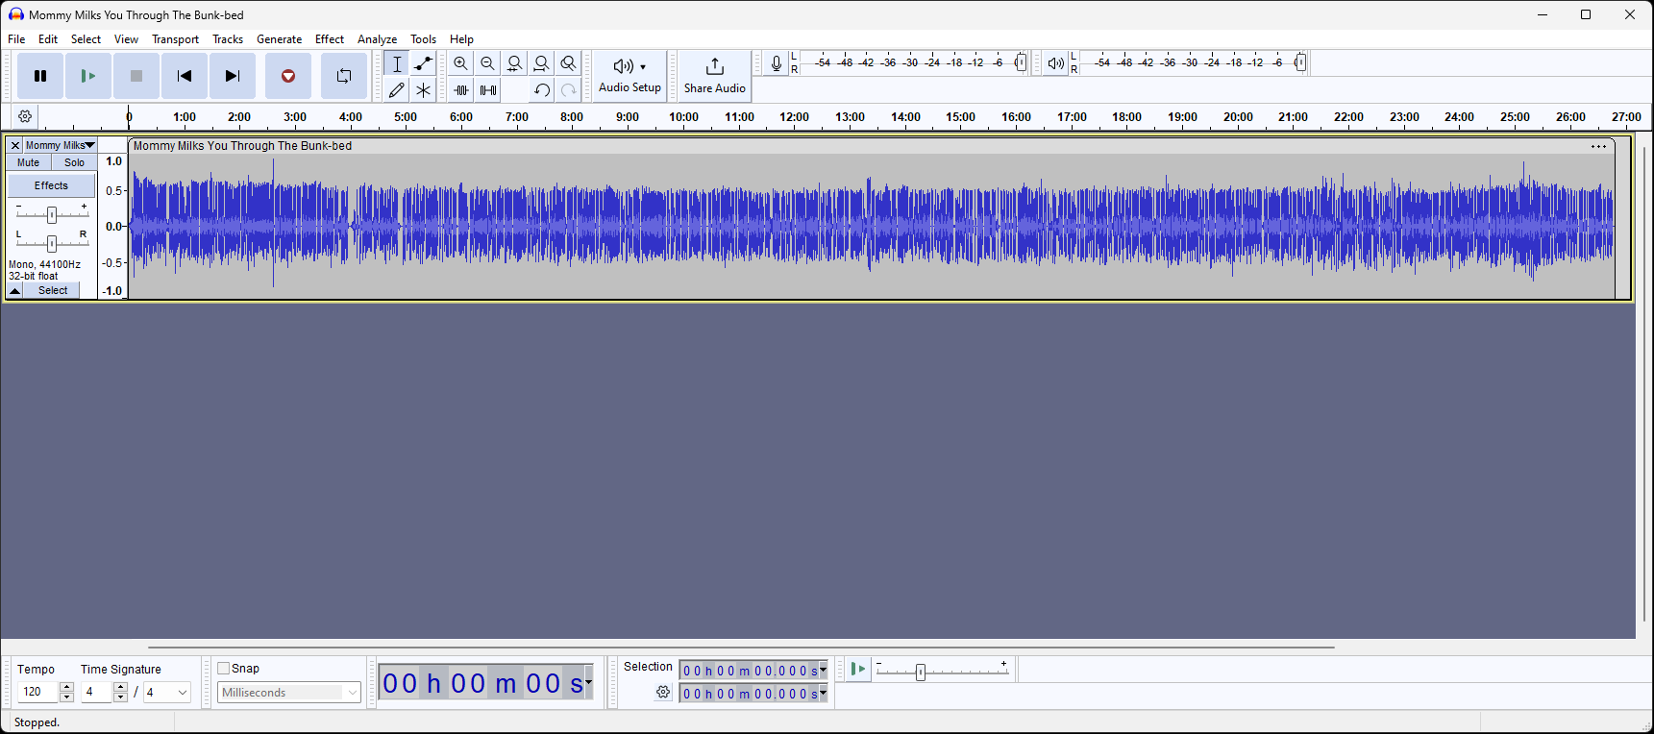This screenshot has width=1654, height=734.
Task: Open the Edit menu
Action: tap(48, 39)
